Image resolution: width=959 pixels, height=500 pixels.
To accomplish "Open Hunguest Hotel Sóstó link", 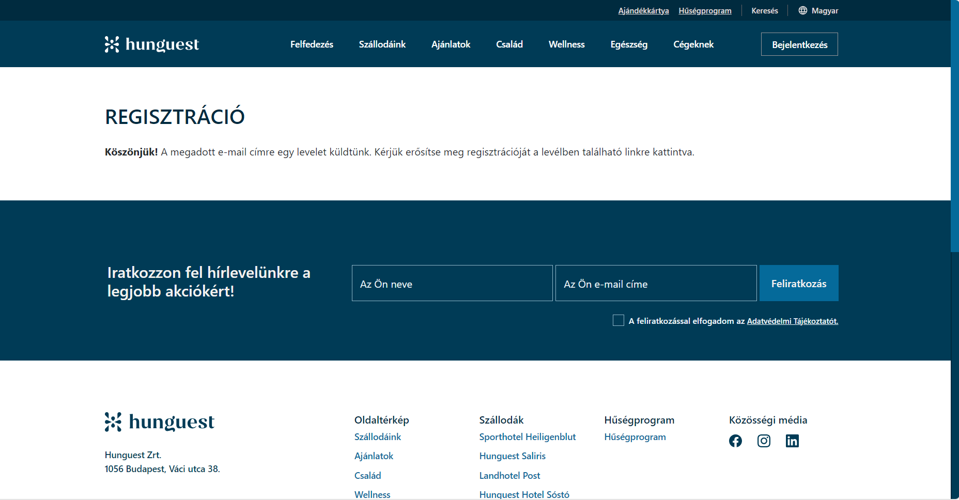I will tap(524, 494).
